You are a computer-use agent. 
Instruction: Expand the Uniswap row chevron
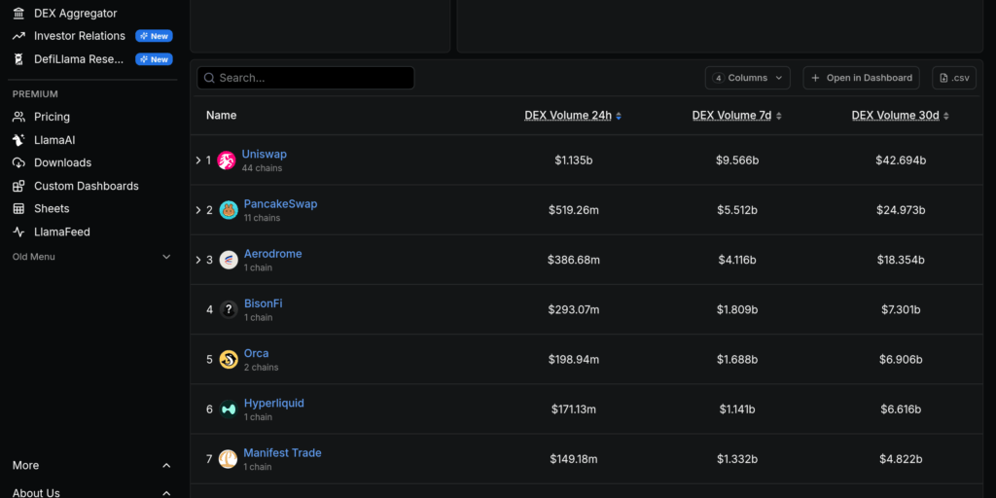198,160
